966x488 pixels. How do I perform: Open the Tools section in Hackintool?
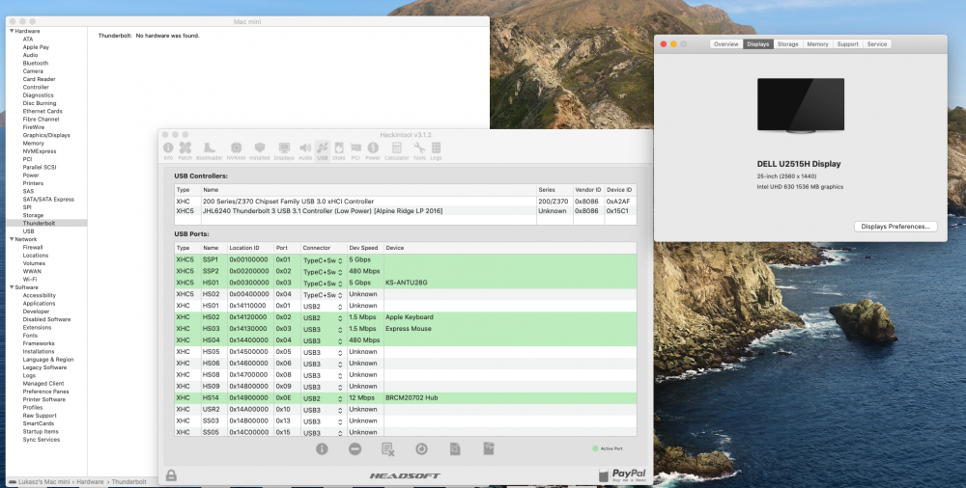tap(419, 150)
